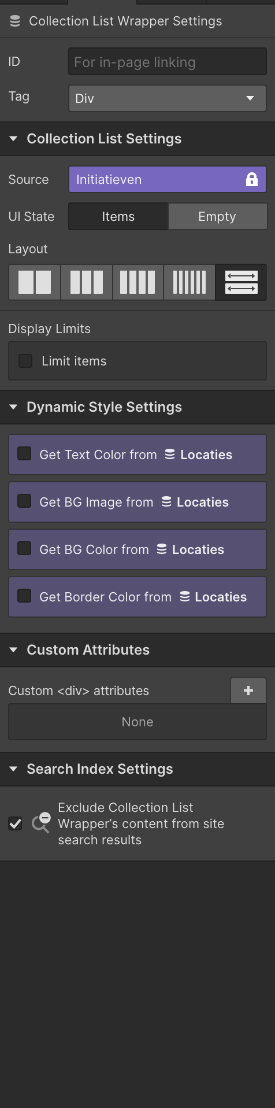Viewport: 275px width, 1108px height.
Task: Click the plus icon for custom attributes
Action: coord(248,690)
